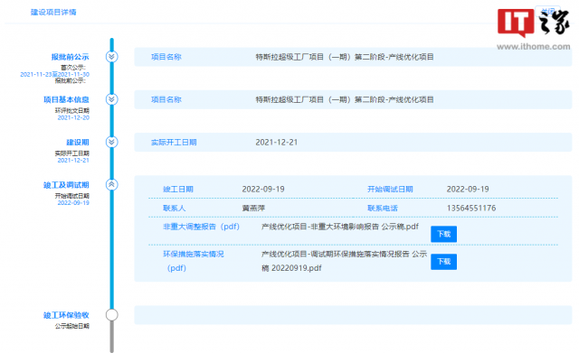The width and height of the screenshot is (579, 353).
Task: Open the 报批前公示 stage heading
Action: click(70, 57)
